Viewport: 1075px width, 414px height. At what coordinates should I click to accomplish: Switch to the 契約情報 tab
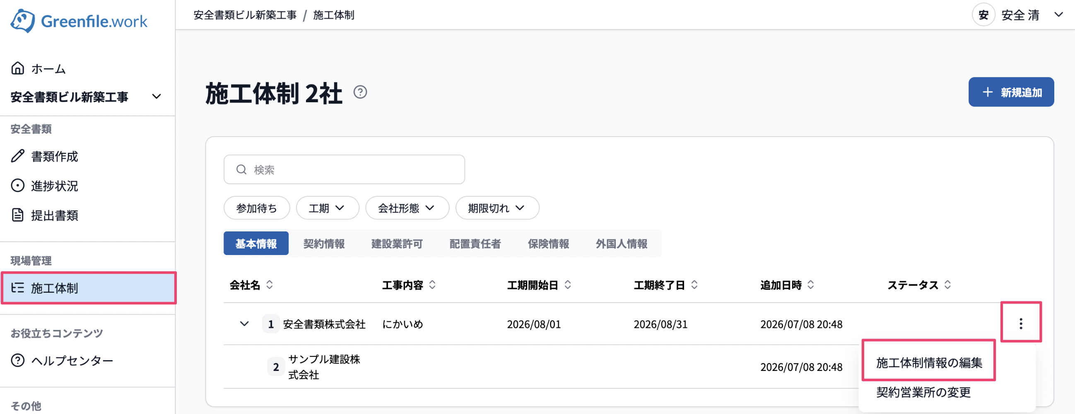pos(324,243)
